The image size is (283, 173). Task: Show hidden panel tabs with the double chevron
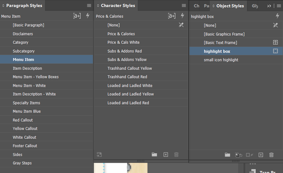pyautogui.click(x=269, y=6)
